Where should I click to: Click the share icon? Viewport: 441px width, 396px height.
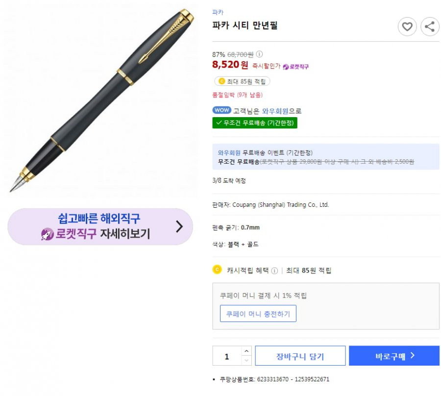430,27
